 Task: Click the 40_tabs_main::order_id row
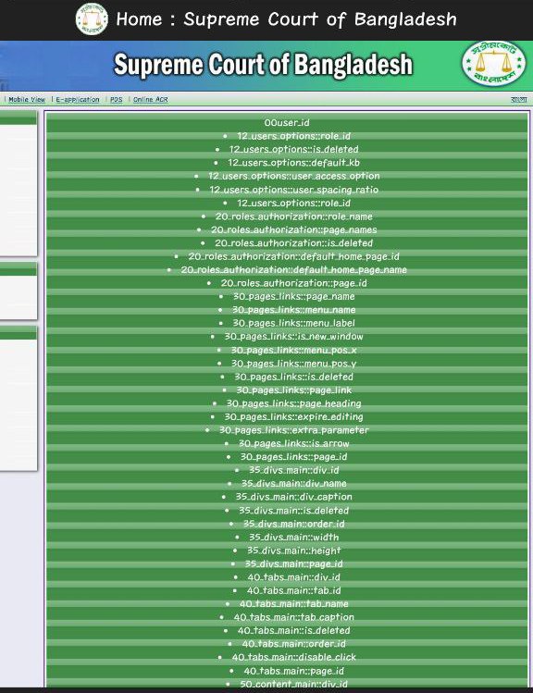294,644
